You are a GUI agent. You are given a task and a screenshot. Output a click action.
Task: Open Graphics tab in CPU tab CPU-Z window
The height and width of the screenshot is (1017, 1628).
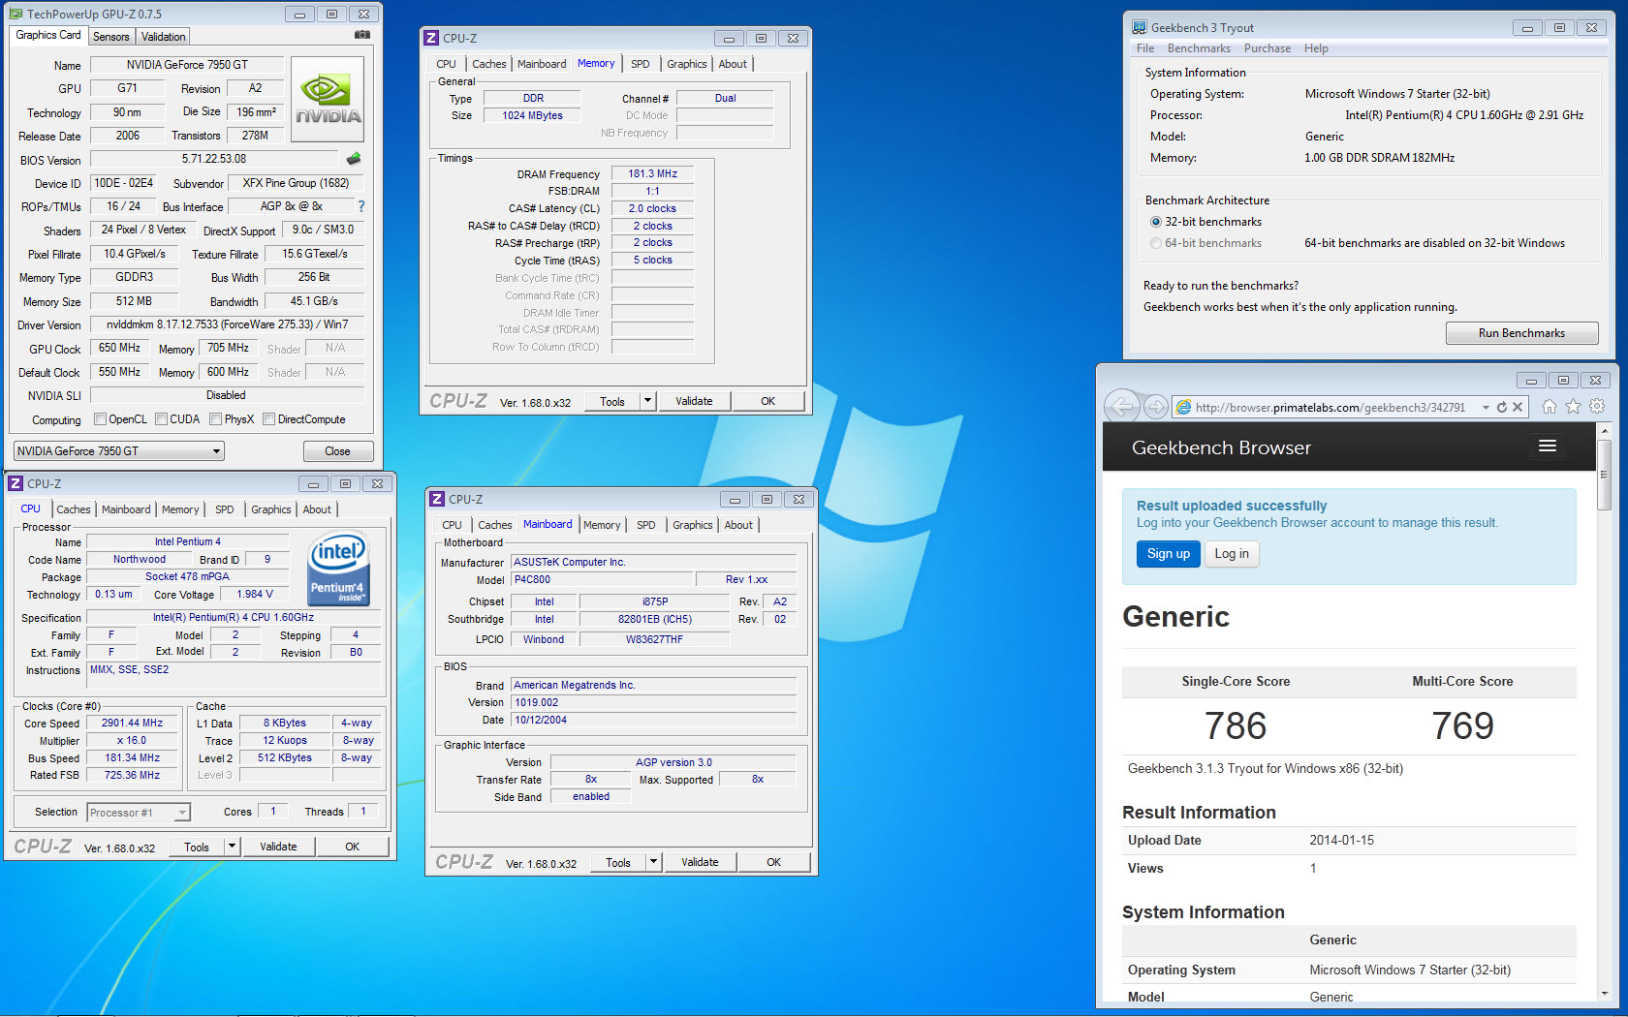271,509
